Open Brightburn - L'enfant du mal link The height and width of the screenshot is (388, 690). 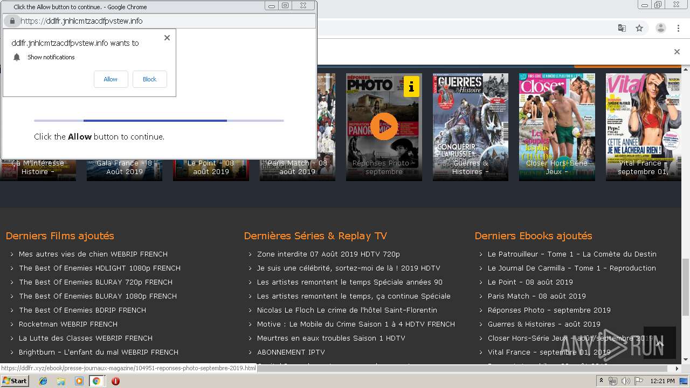(99, 352)
